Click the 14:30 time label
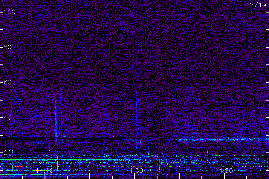The height and width of the screenshot is (179, 269). (x=134, y=170)
